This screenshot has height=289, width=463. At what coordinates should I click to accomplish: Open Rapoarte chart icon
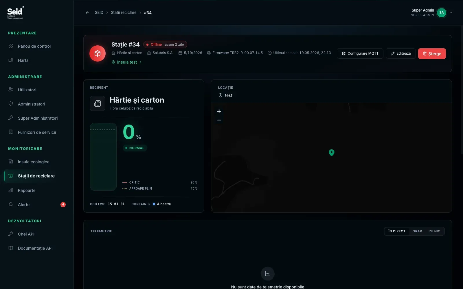(x=11, y=190)
